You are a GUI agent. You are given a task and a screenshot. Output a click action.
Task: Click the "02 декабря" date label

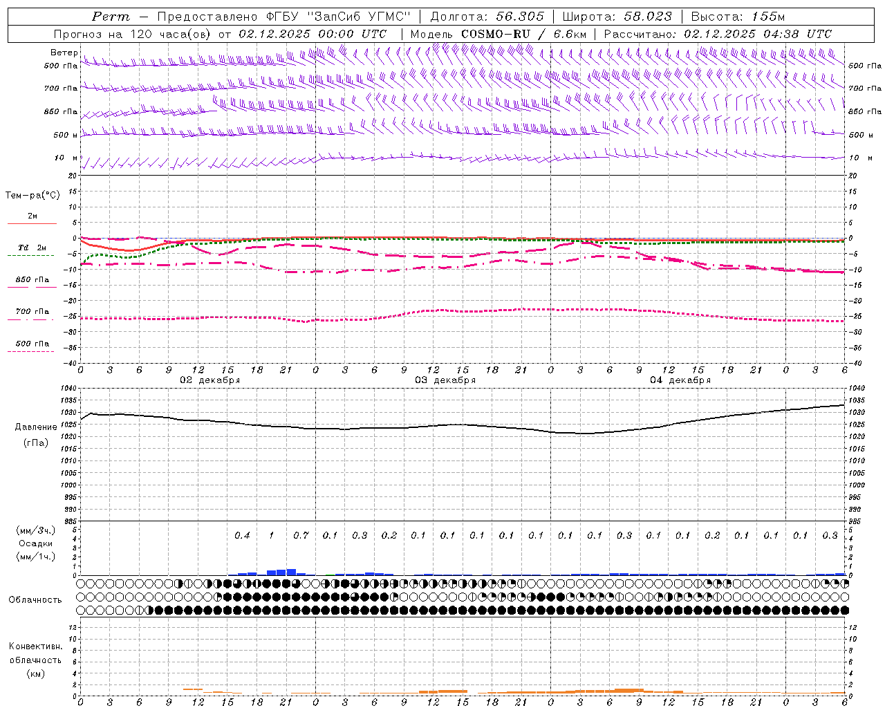[x=210, y=380]
